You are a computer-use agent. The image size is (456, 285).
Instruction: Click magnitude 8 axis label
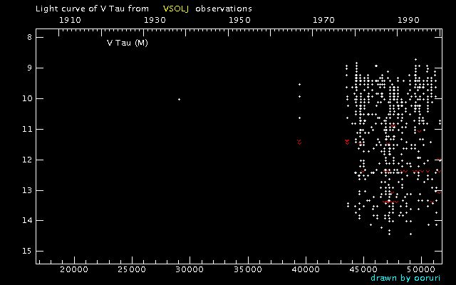coord(29,37)
